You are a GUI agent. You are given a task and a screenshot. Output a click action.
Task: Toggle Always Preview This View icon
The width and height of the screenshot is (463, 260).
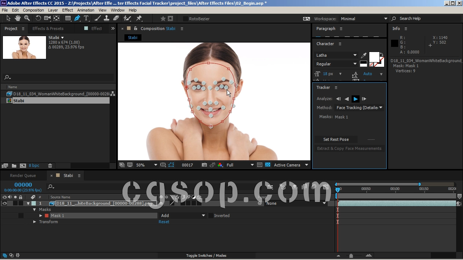(122, 165)
